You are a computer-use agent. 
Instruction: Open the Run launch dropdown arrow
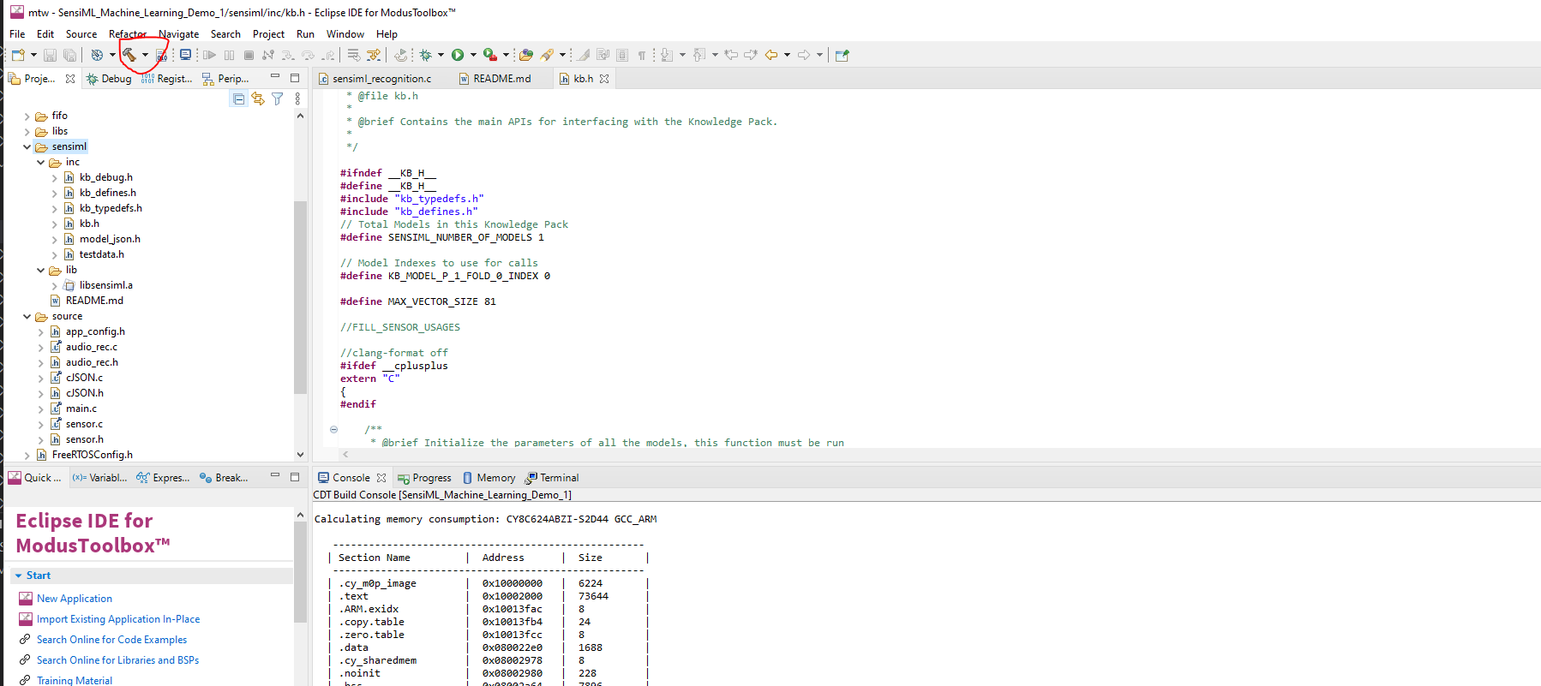coord(473,55)
